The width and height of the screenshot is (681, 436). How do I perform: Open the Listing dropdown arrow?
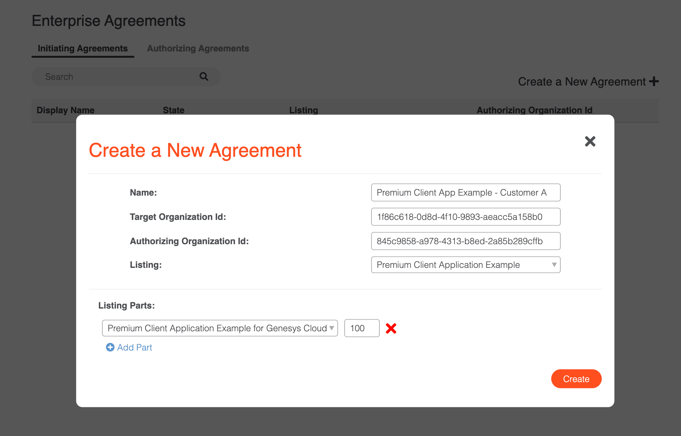tap(554, 265)
